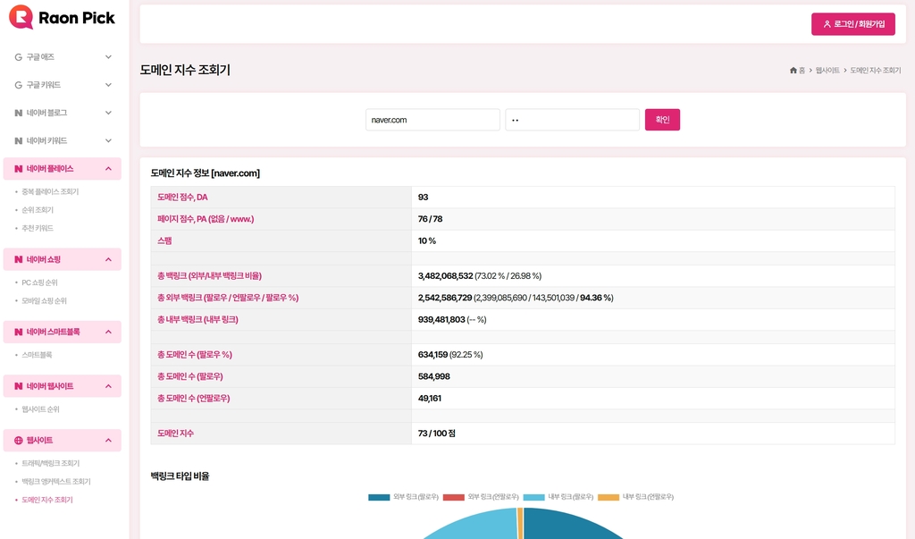The image size is (915, 539).
Task: Open 스마트블록 submenu item
Action: point(37,355)
